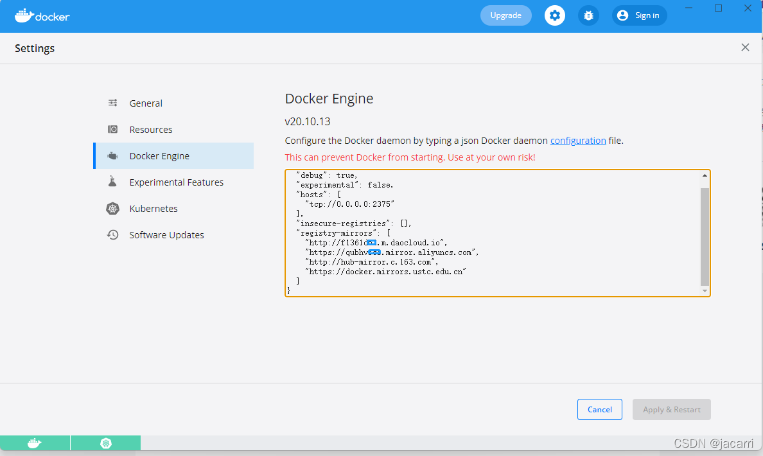763x456 pixels.
Task: Click the JSON editor scrollbar thumb
Action: click(x=705, y=236)
